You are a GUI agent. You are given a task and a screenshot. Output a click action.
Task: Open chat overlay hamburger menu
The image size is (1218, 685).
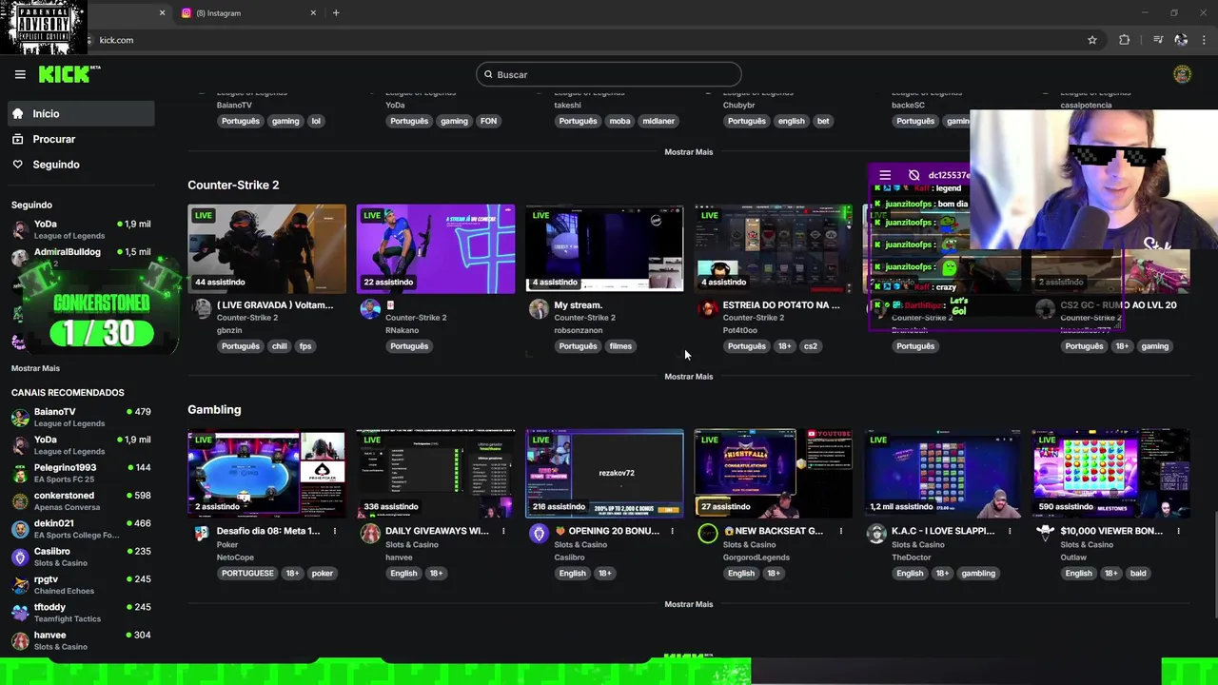885,175
